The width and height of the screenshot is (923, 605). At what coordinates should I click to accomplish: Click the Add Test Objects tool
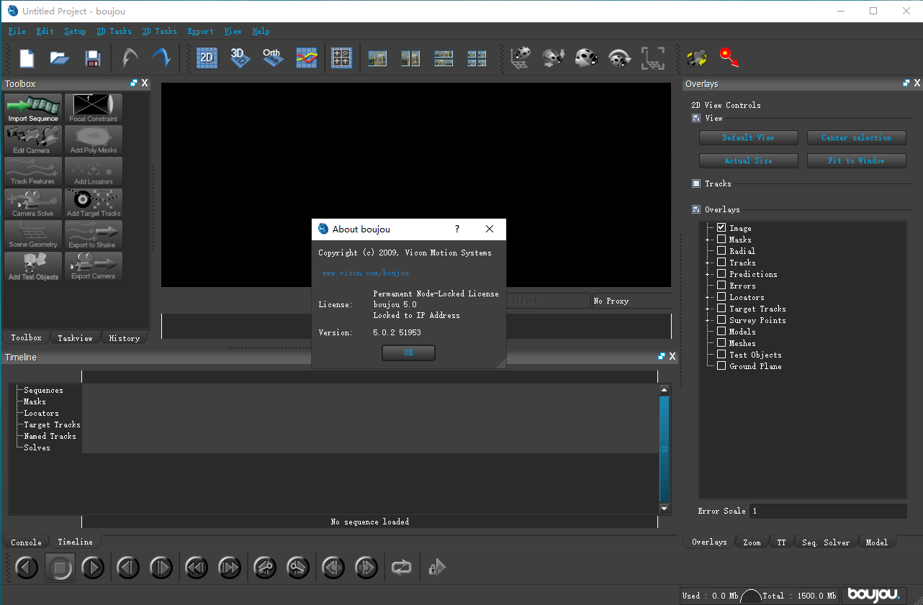[33, 266]
